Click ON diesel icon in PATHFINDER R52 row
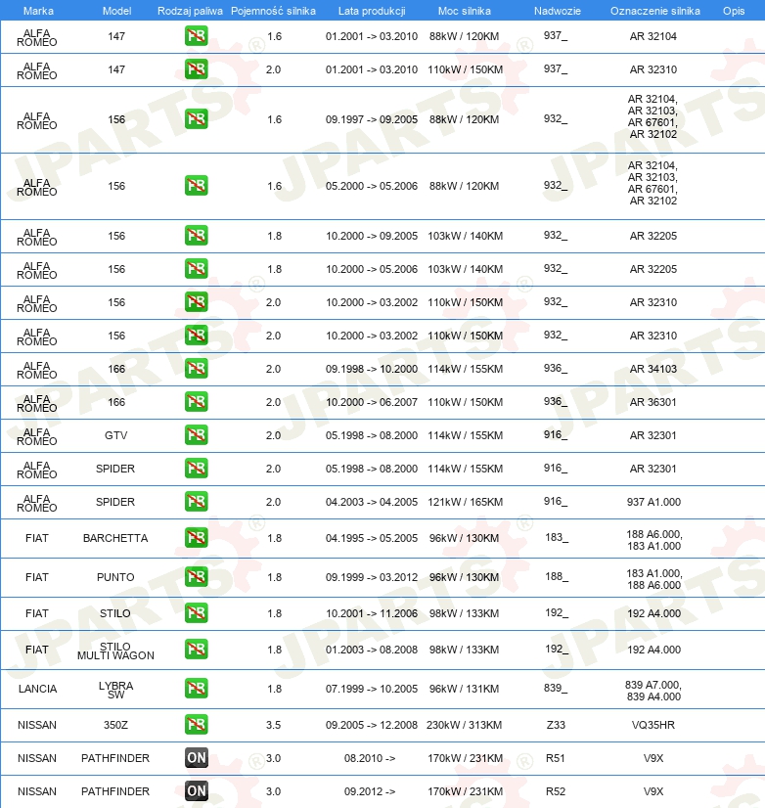Image resolution: width=765 pixels, height=808 pixels. point(196,791)
